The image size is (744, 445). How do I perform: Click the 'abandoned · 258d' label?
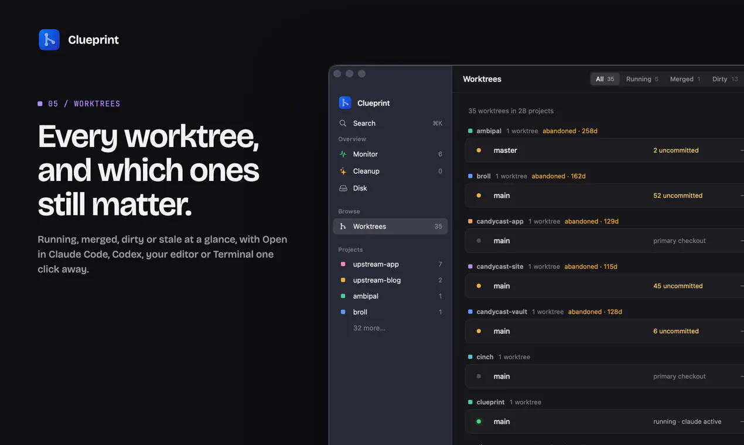click(570, 131)
